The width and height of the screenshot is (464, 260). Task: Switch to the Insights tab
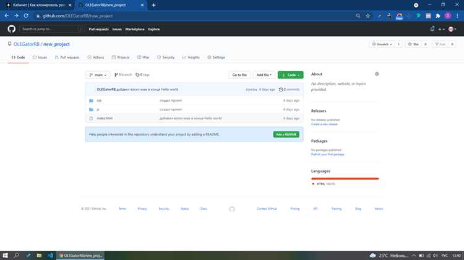click(191, 57)
